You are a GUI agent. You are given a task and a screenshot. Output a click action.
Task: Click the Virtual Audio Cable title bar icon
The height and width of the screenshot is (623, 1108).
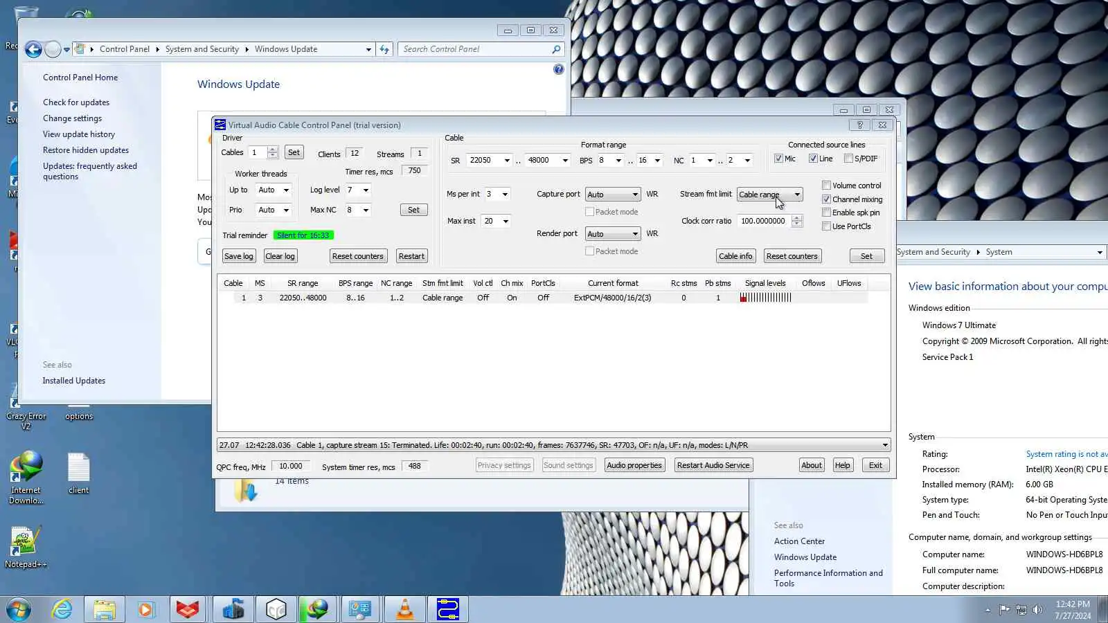(220, 125)
